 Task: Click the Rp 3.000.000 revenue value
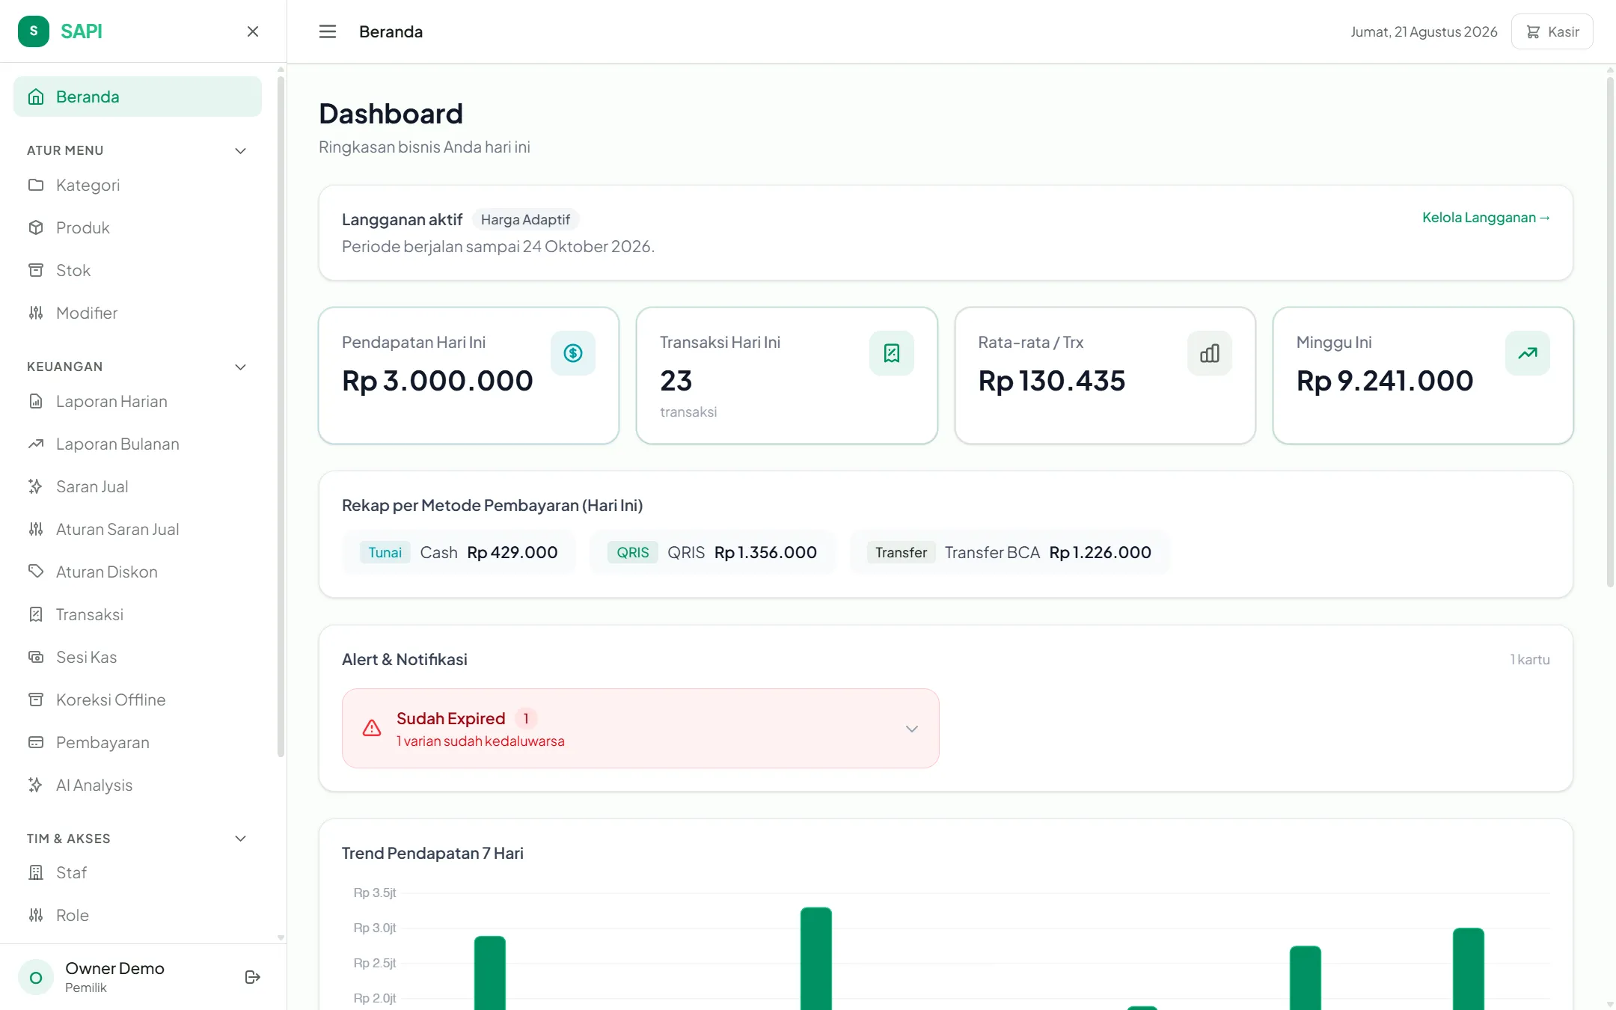click(x=438, y=381)
